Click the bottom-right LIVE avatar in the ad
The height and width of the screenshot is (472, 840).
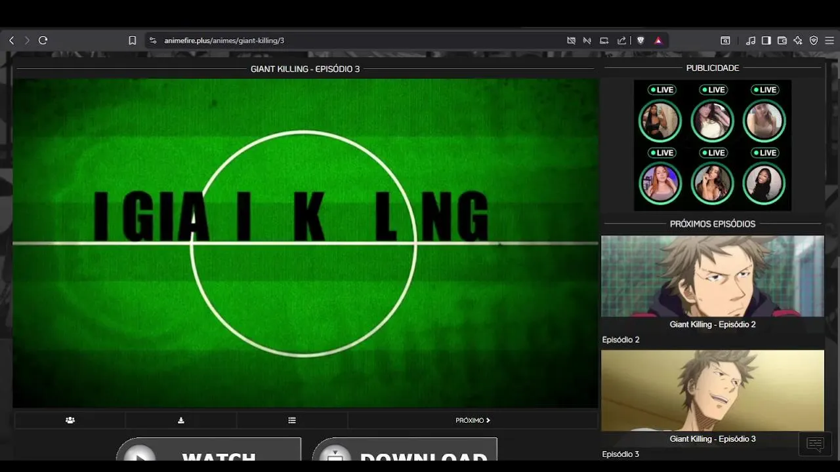coord(764,184)
